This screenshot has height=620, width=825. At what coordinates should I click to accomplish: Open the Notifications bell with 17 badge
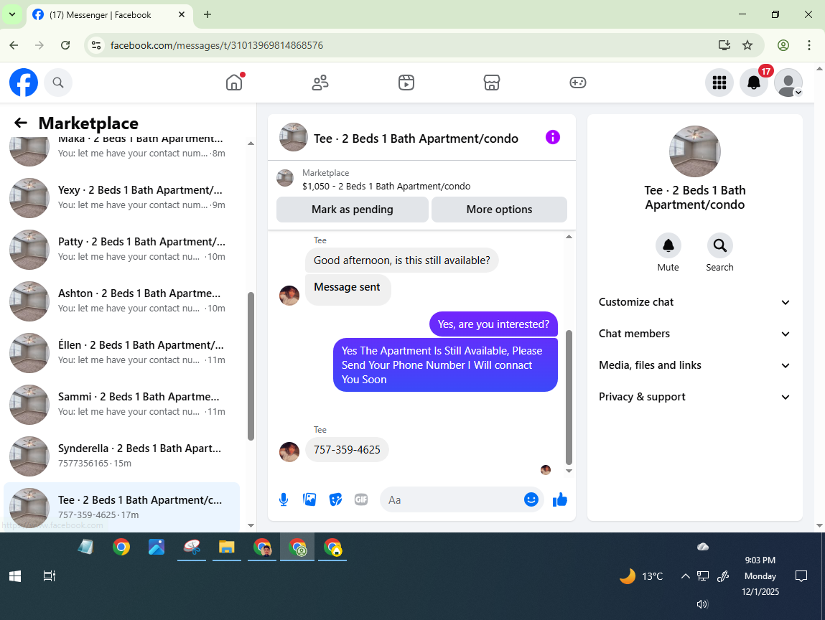coord(754,83)
